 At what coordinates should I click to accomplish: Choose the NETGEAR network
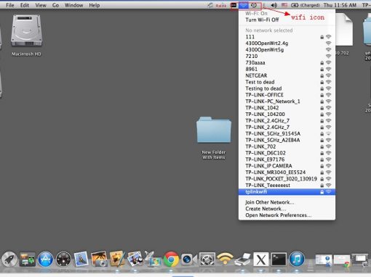pos(287,75)
